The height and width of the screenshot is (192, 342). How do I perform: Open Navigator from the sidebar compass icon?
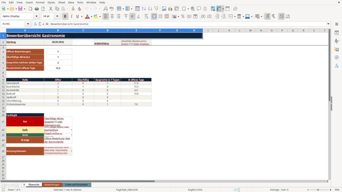pyautogui.click(x=337, y=57)
